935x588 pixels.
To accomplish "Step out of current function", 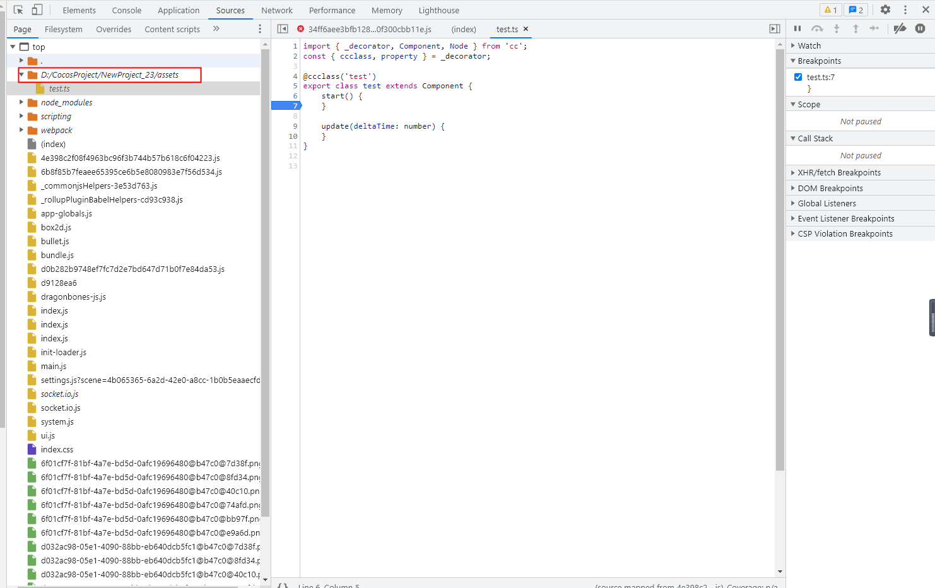I will coord(856,28).
